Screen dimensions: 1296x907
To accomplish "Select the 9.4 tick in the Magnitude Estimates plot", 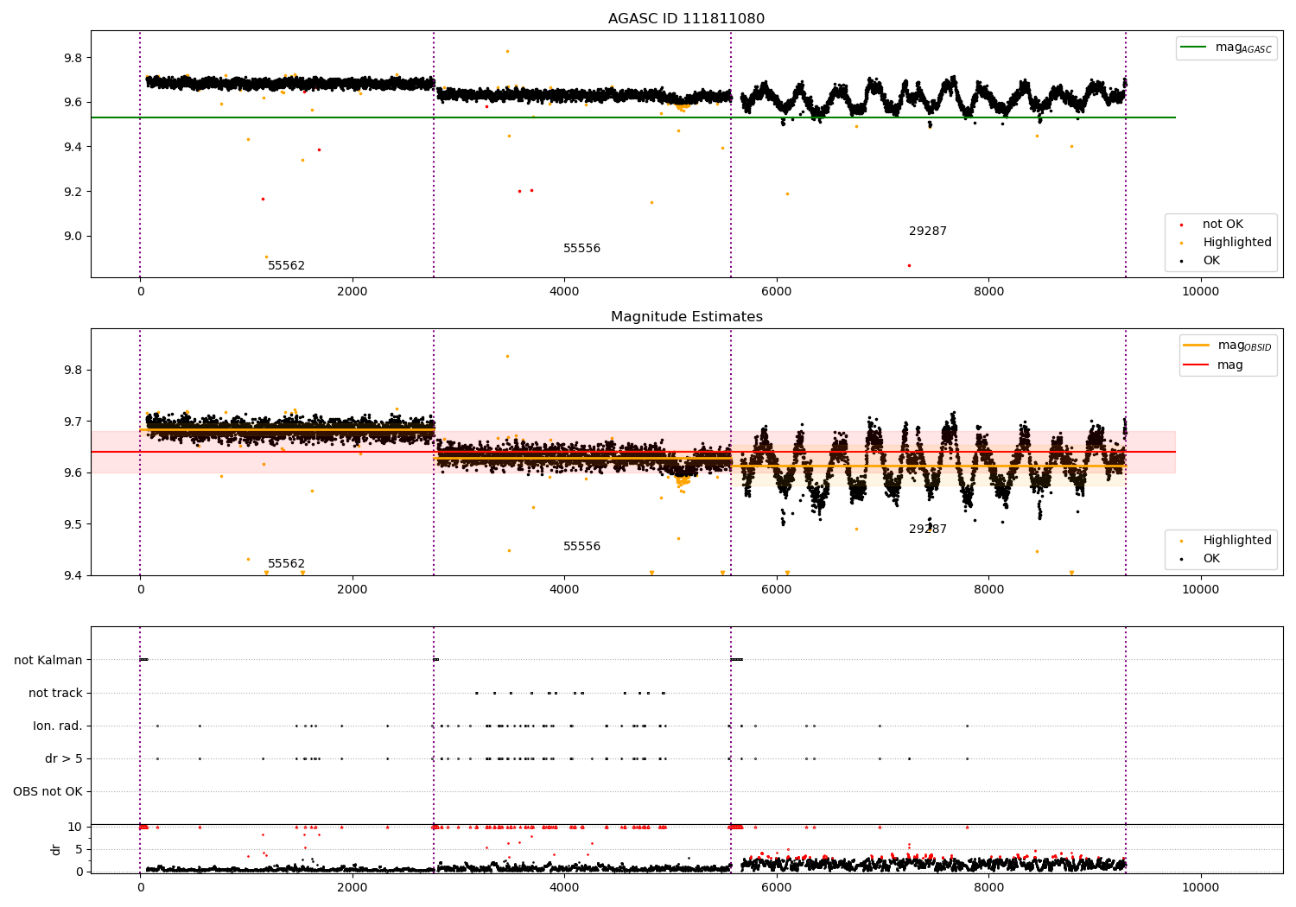I will tap(72, 576).
